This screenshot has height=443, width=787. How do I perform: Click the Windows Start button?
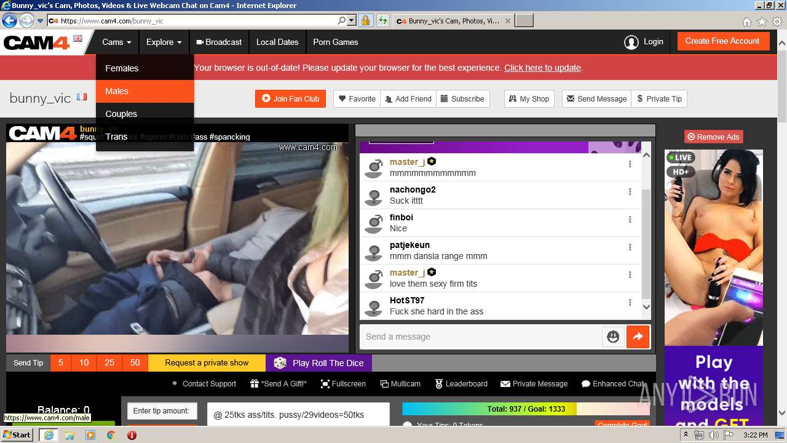17,435
